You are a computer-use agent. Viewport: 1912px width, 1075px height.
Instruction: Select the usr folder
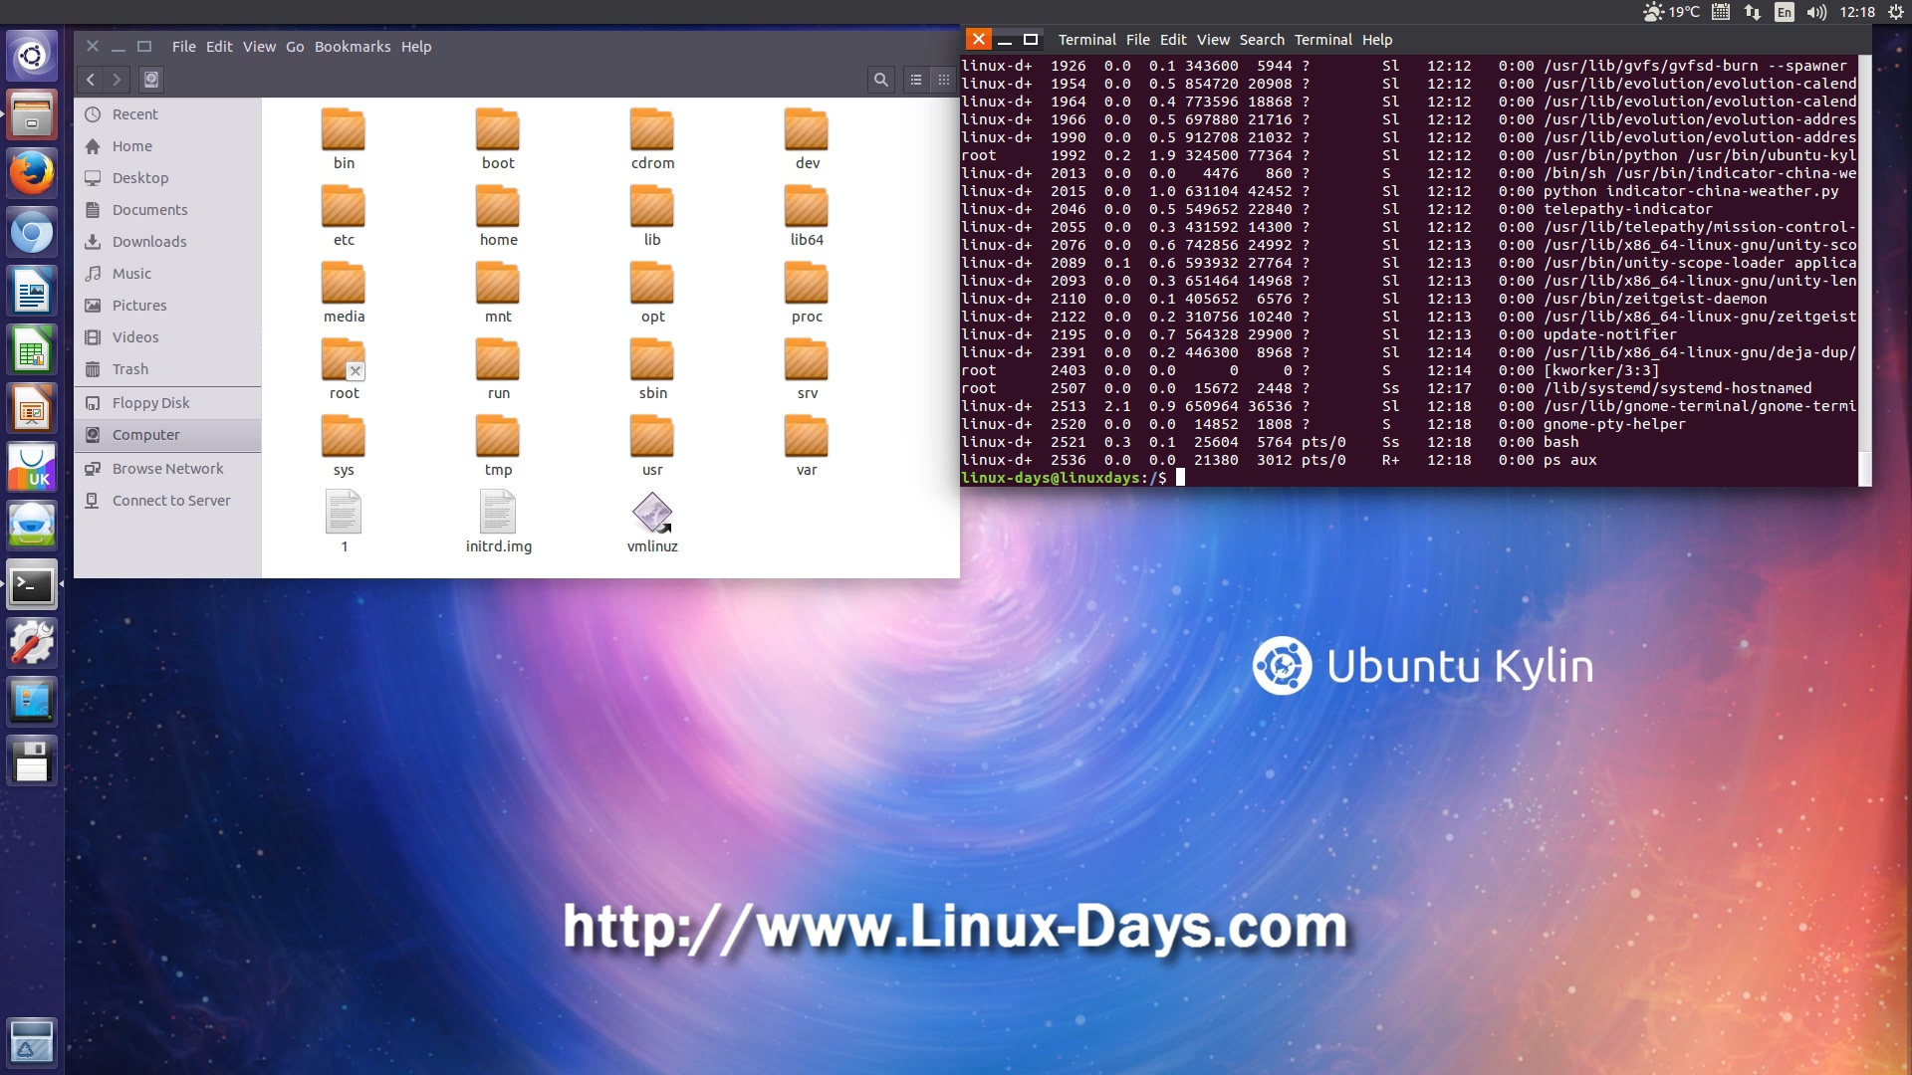pyautogui.click(x=652, y=446)
